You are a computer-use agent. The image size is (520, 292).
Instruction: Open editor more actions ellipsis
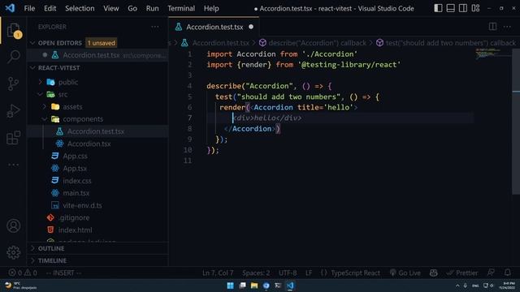[507, 27]
